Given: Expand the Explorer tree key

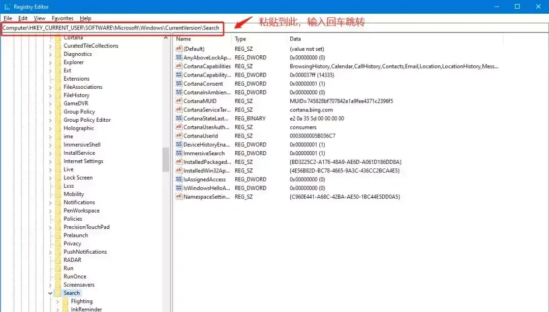Looking at the screenshot, I should point(50,62).
